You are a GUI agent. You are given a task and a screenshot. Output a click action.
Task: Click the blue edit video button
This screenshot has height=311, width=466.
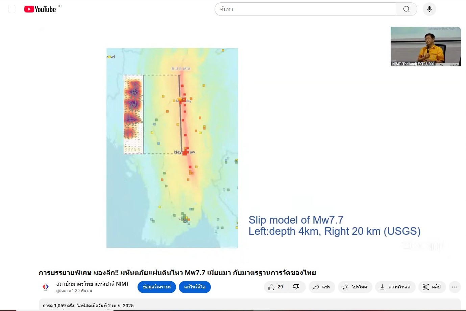(x=195, y=287)
